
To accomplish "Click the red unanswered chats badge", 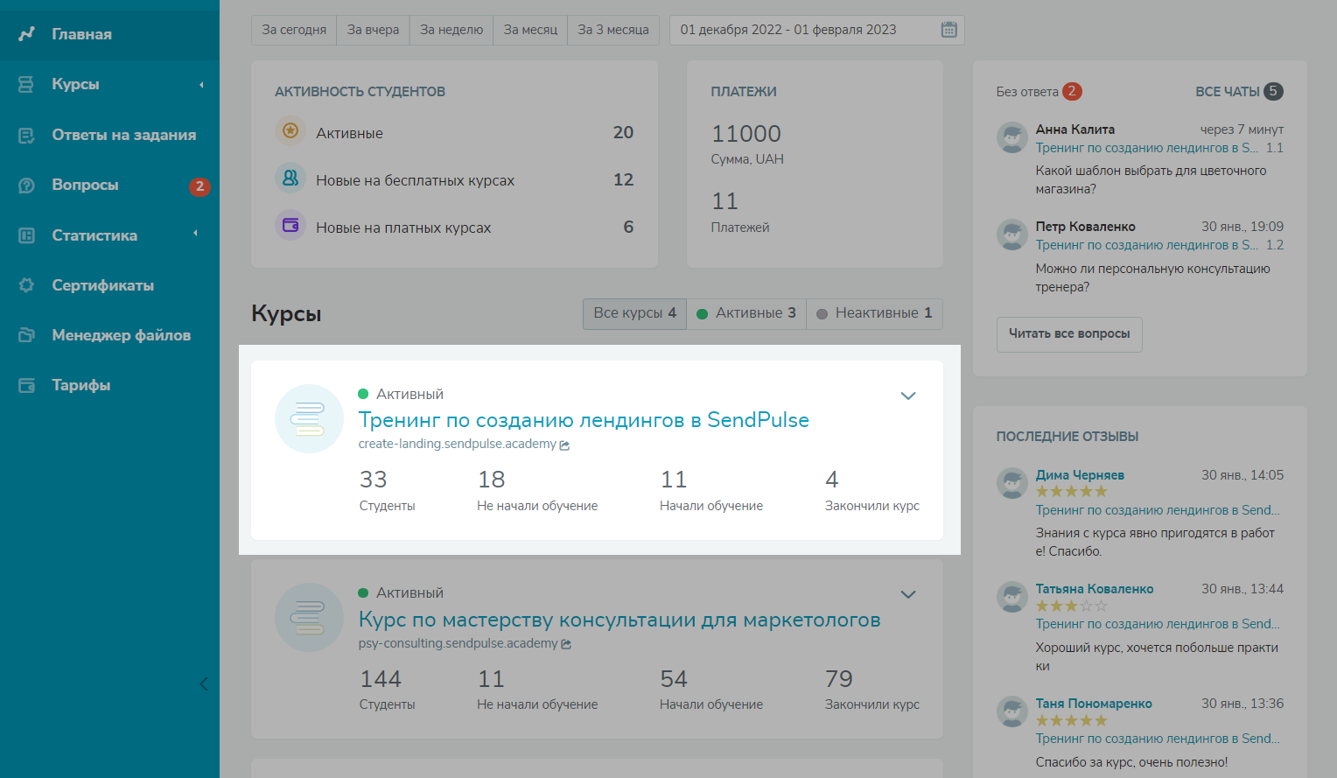I will (1072, 91).
